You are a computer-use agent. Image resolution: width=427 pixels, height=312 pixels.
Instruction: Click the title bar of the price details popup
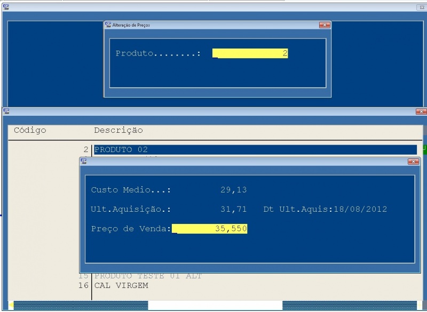tap(240, 161)
